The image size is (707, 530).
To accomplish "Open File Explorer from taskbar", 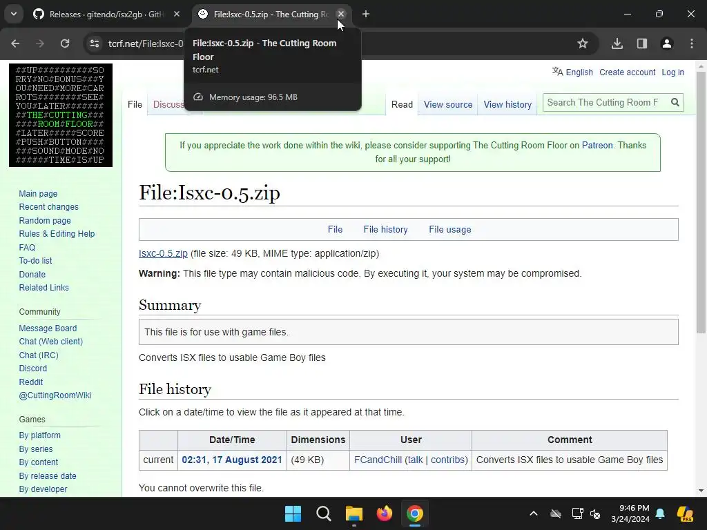I will tap(354, 513).
